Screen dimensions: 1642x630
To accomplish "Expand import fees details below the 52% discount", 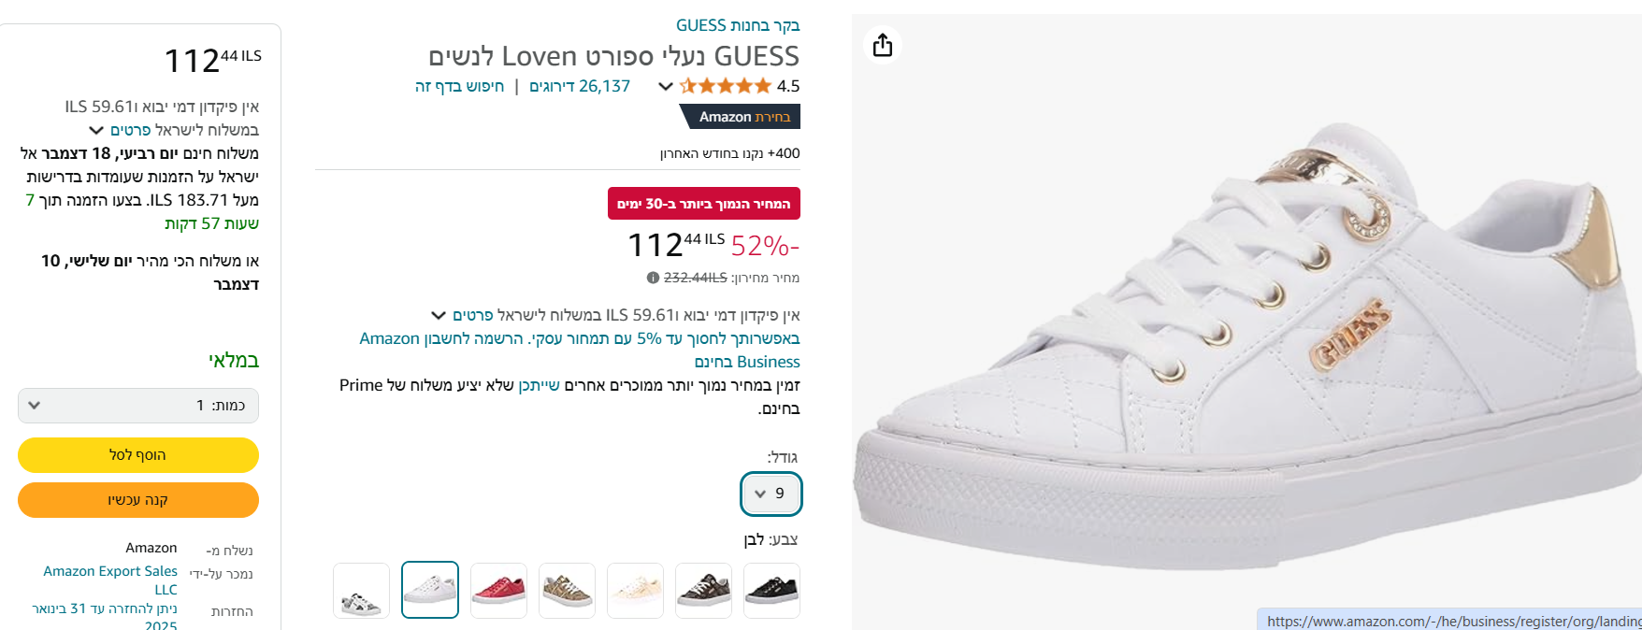I will 439,315.
